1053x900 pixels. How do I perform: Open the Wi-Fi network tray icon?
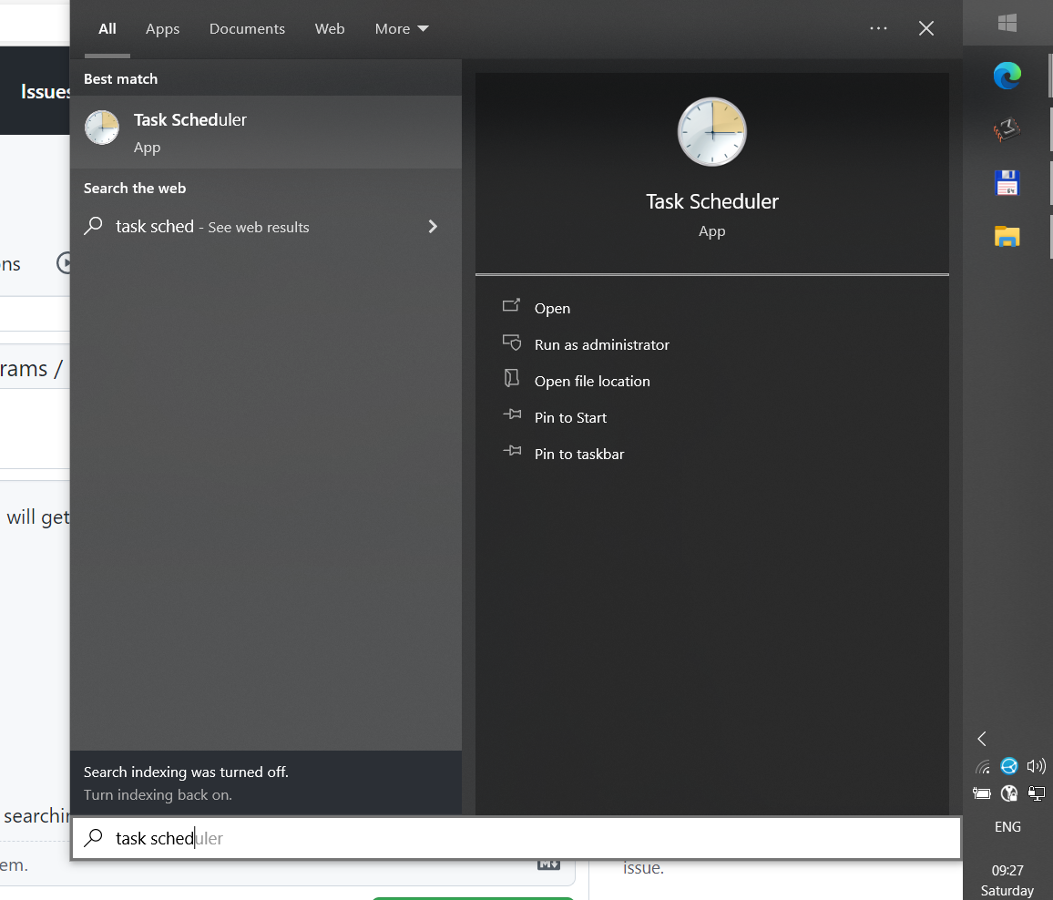[983, 766]
